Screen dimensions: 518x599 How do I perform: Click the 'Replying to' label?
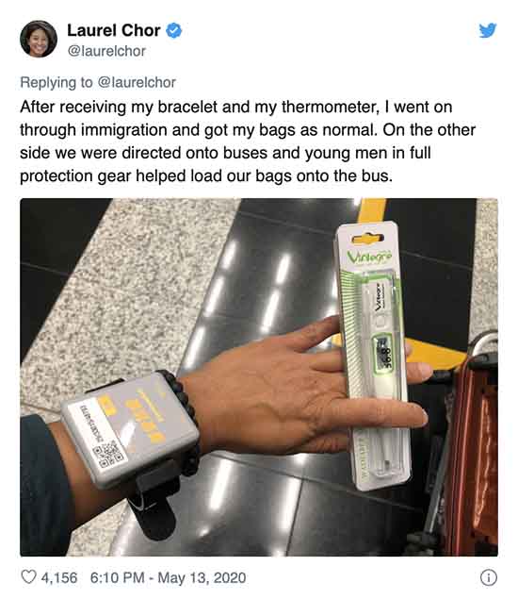(57, 82)
